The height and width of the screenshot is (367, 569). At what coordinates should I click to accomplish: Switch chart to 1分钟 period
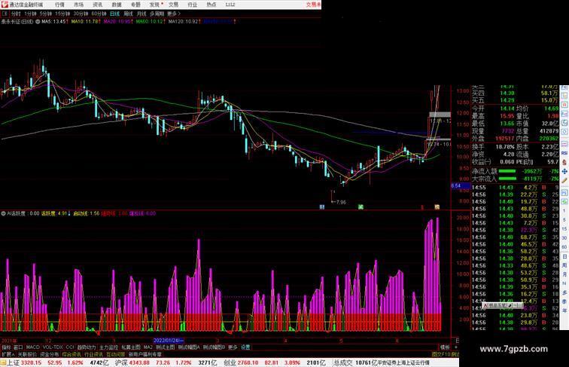coord(30,14)
